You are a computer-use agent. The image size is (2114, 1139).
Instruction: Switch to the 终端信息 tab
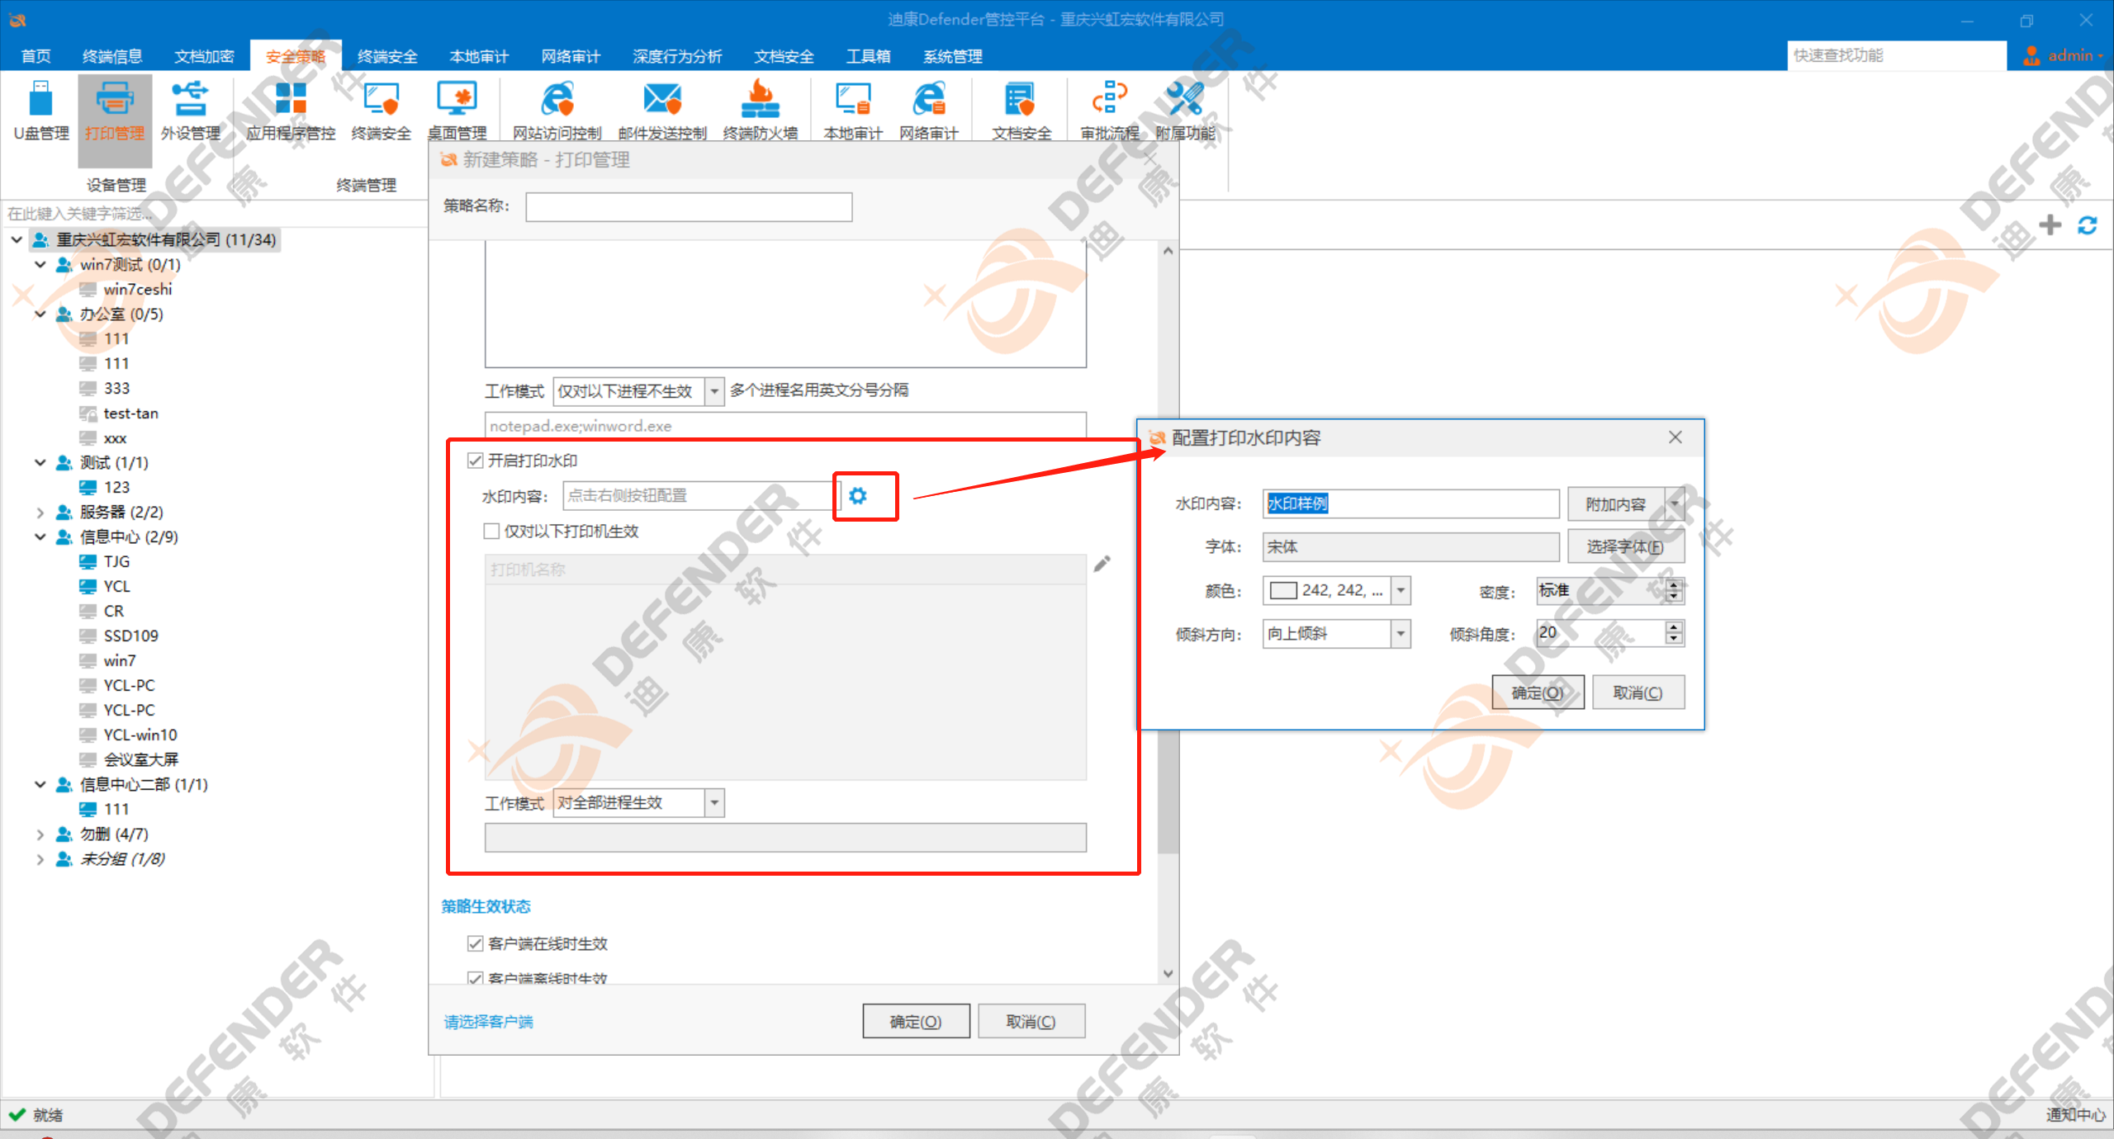click(x=112, y=56)
